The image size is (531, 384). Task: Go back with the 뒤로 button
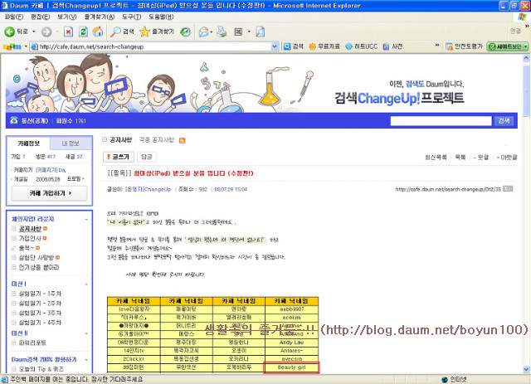(17, 32)
